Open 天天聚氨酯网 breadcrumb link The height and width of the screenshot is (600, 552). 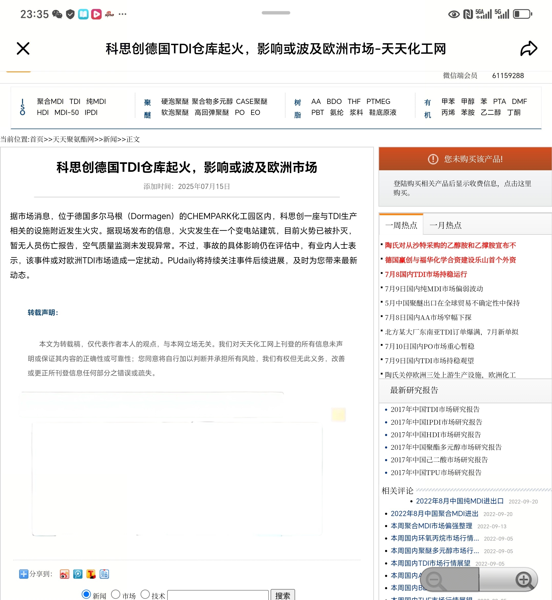coord(73,140)
